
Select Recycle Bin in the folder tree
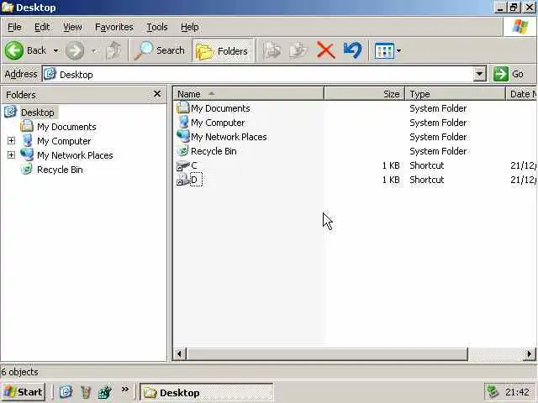pos(60,170)
